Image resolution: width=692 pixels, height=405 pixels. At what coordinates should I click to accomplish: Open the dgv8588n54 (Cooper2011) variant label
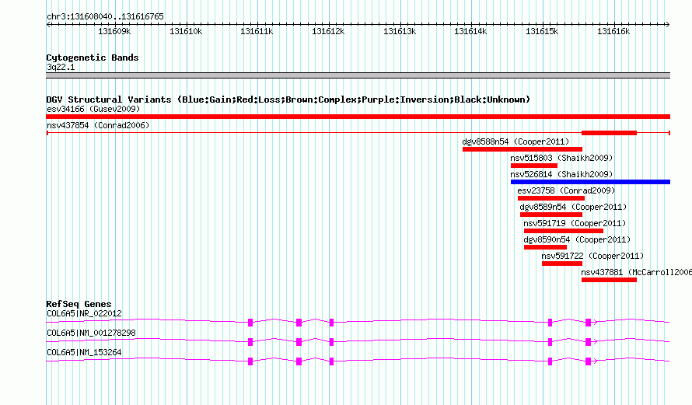tap(516, 141)
